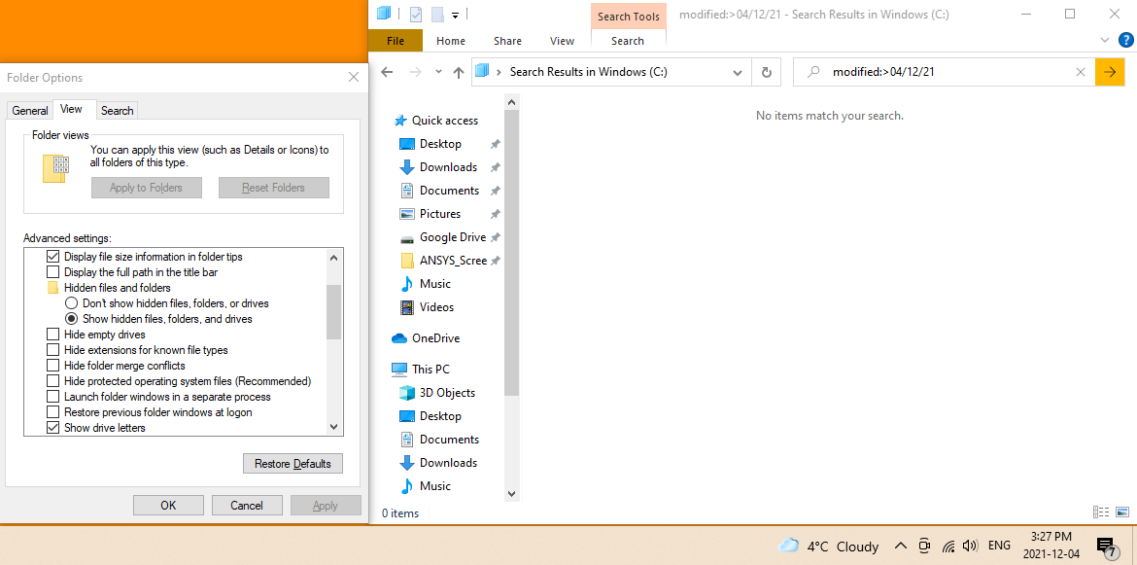The height and width of the screenshot is (565, 1137).
Task: Uncheck Display file size information checkbox
Action: point(53,257)
